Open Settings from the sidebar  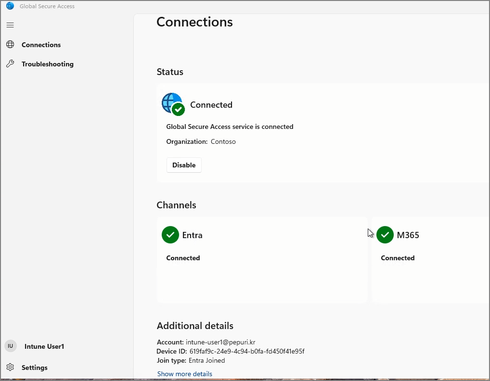click(x=34, y=368)
